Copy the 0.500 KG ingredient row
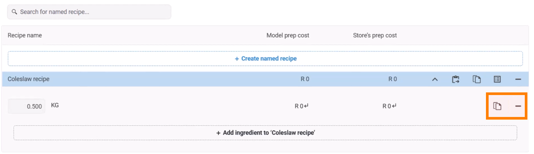This screenshot has height=154, width=534. coord(497,106)
